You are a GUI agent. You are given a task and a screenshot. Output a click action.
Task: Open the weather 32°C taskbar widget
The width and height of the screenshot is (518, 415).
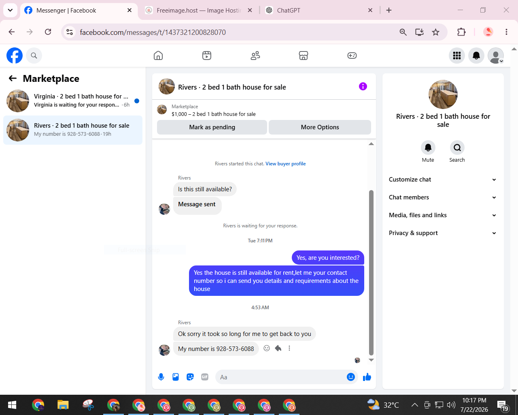click(x=383, y=405)
